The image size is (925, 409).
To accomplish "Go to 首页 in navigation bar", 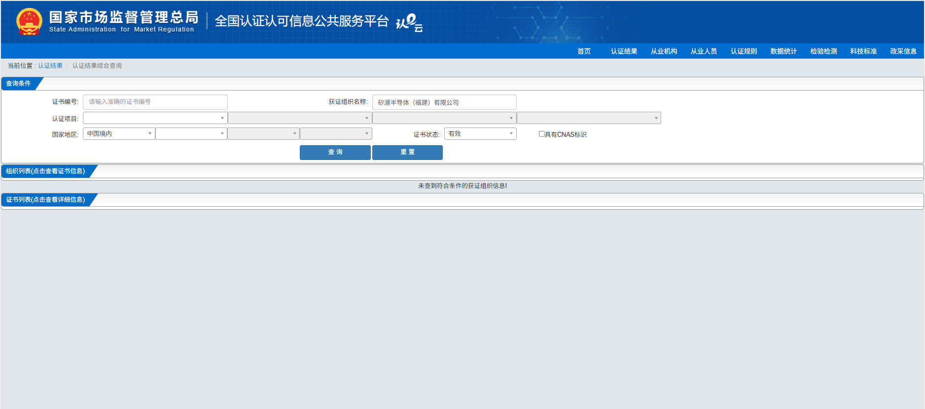I will (x=584, y=51).
